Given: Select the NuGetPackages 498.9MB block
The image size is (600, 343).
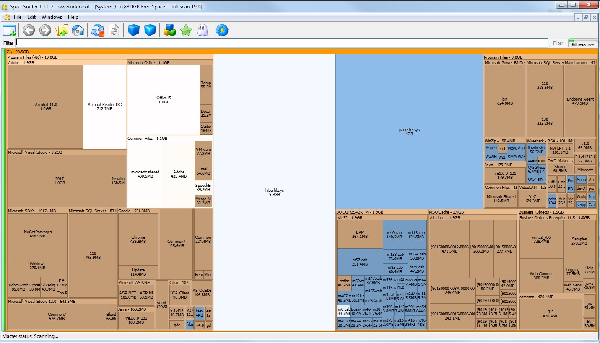Looking at the screenshot, I should [x=38, y=234].
